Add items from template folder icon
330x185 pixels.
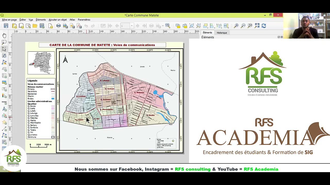35,26
